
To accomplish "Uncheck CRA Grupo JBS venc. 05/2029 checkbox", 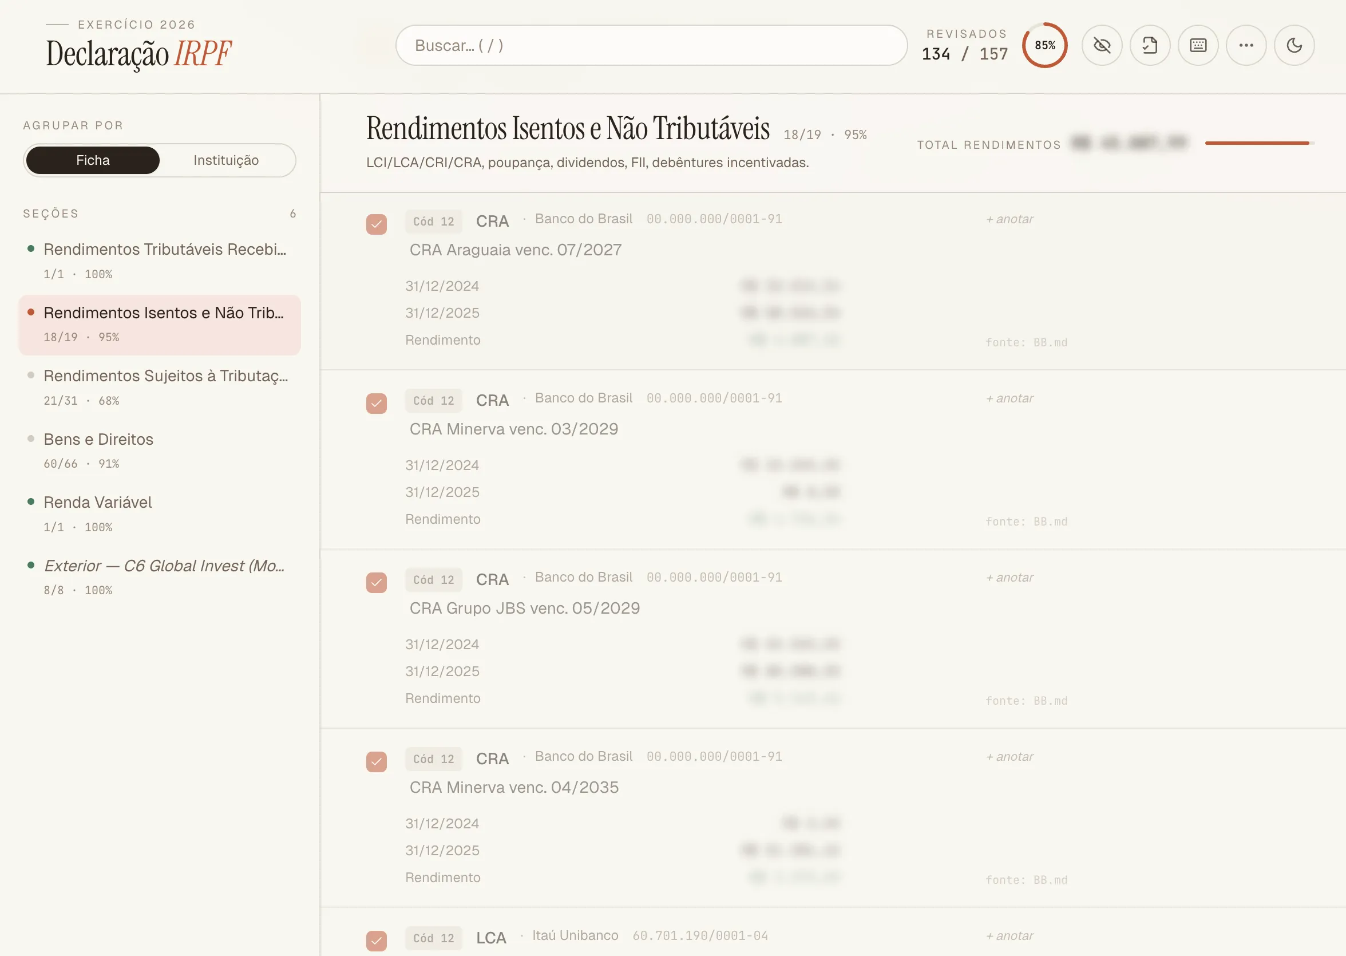I will pyautogui.click(x=377, y=583).
